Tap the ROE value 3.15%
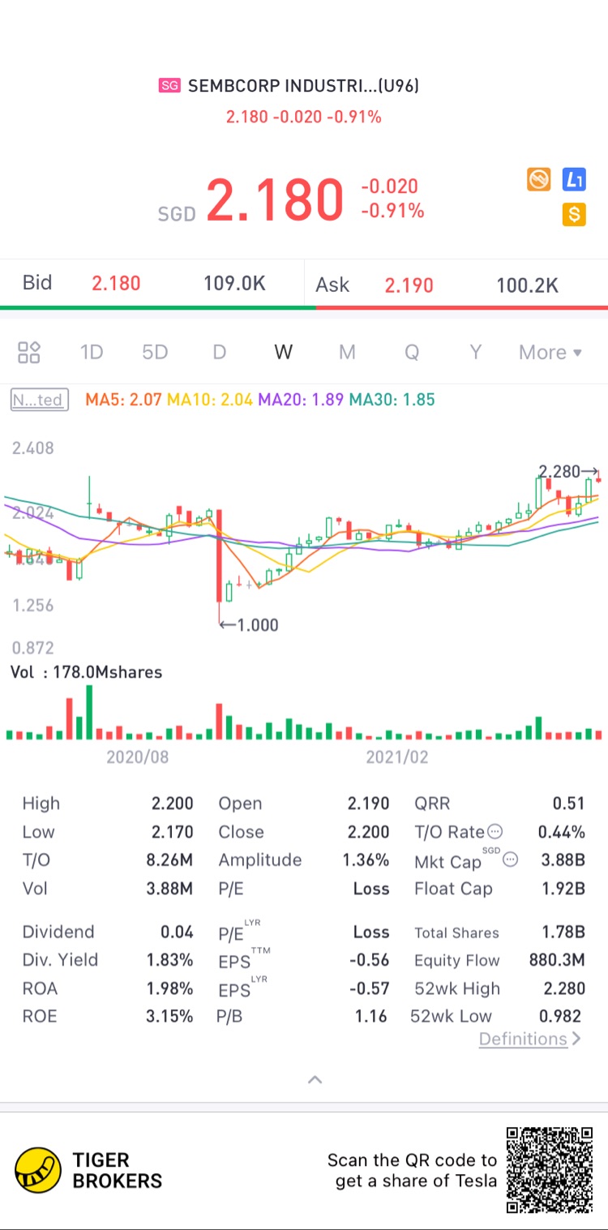 point(169,1016)
